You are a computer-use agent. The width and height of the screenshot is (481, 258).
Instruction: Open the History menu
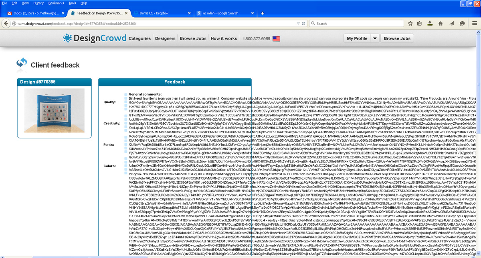(38, 3)
